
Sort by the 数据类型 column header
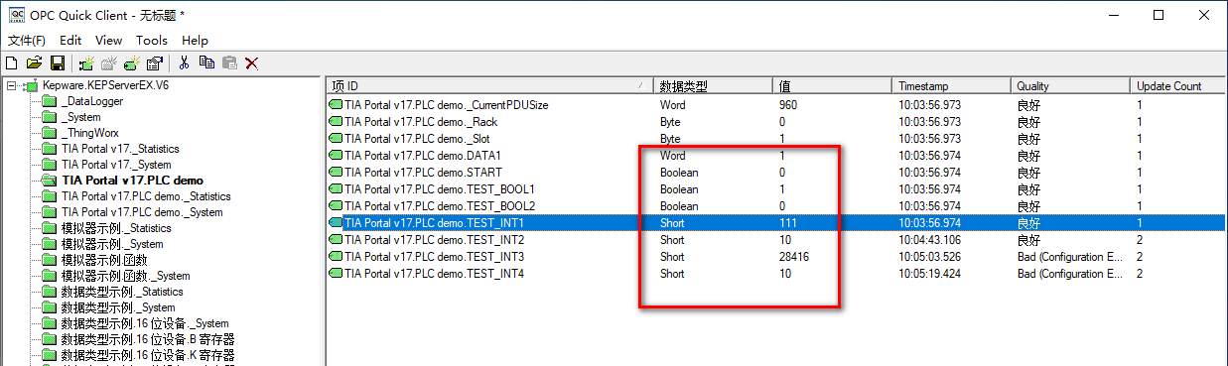pos(715,86)
